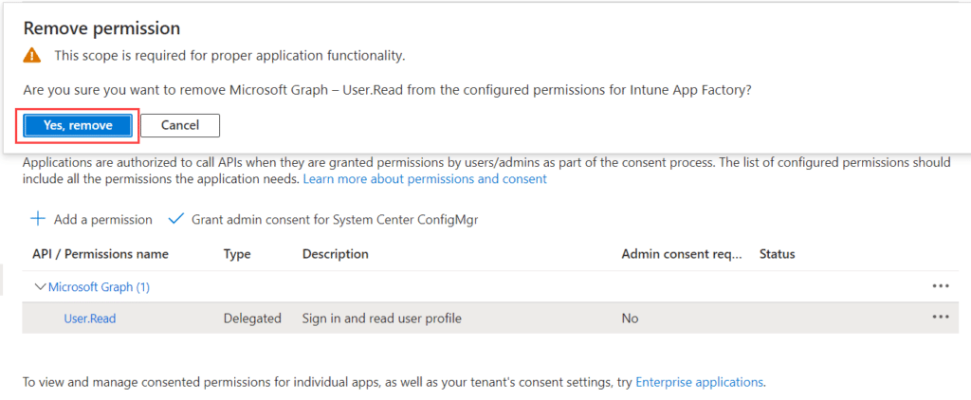
Task: Click the orange warning triangle icon
Action: tap(31, 55)
